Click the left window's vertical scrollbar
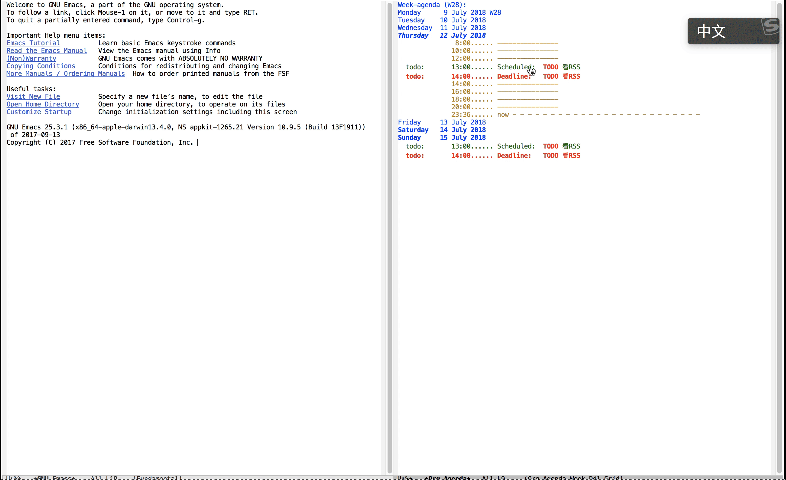786x480 pixels. point(389,238)
